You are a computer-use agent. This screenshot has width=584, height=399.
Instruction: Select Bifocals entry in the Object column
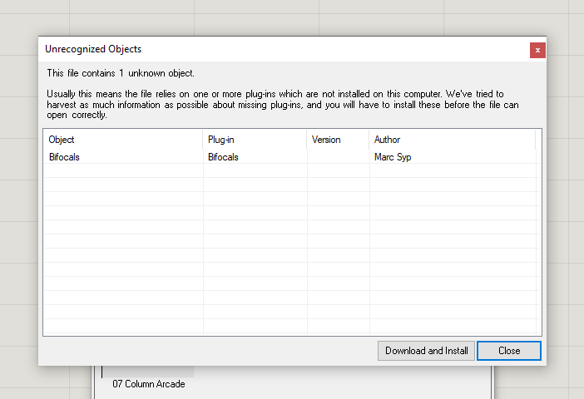point(65,157)
